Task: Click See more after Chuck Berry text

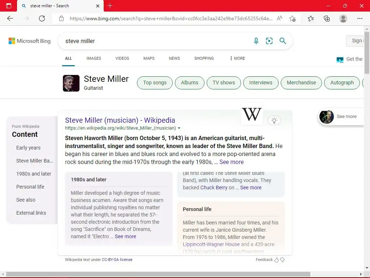Action: pos(251,188)
